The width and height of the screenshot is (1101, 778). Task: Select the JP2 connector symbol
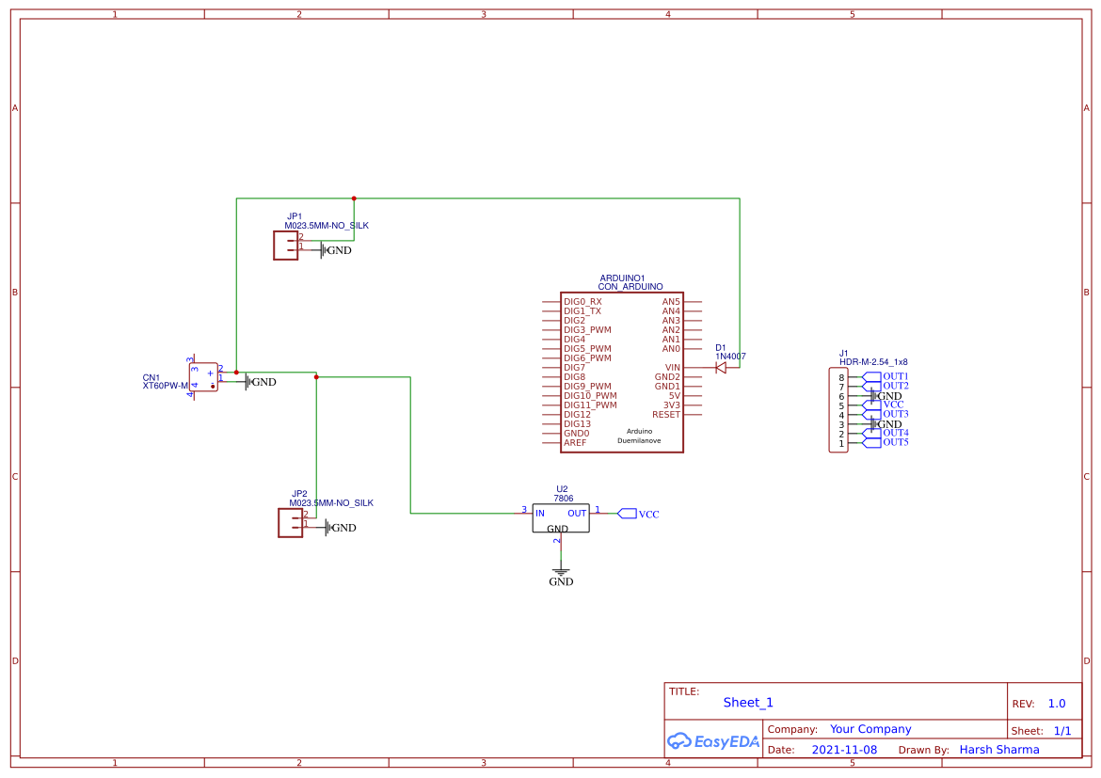(291, 523)
